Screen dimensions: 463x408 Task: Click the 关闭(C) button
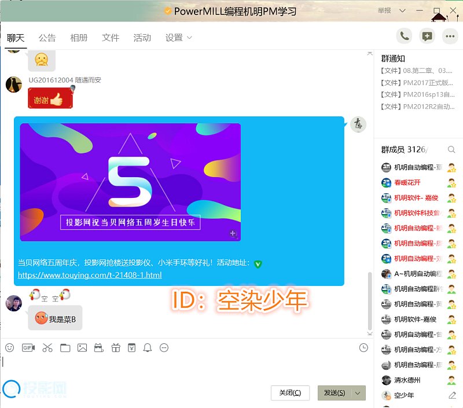pyautogui.click(x=290, y=393)
